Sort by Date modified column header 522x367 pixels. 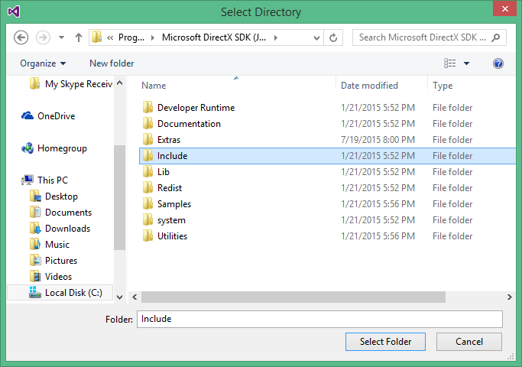point(369,86)
